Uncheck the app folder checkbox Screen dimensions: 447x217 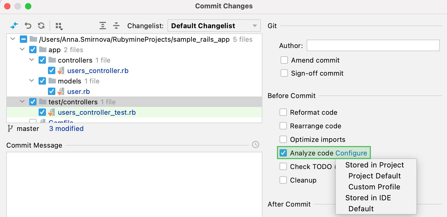click(x=33, y=50)
